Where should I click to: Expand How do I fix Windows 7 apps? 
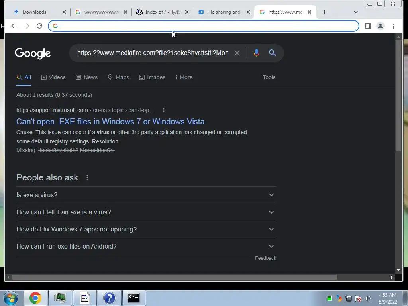(146, 229)
